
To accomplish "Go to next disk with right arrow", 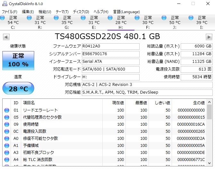I will pyautogui.click(x=209, y=37).
